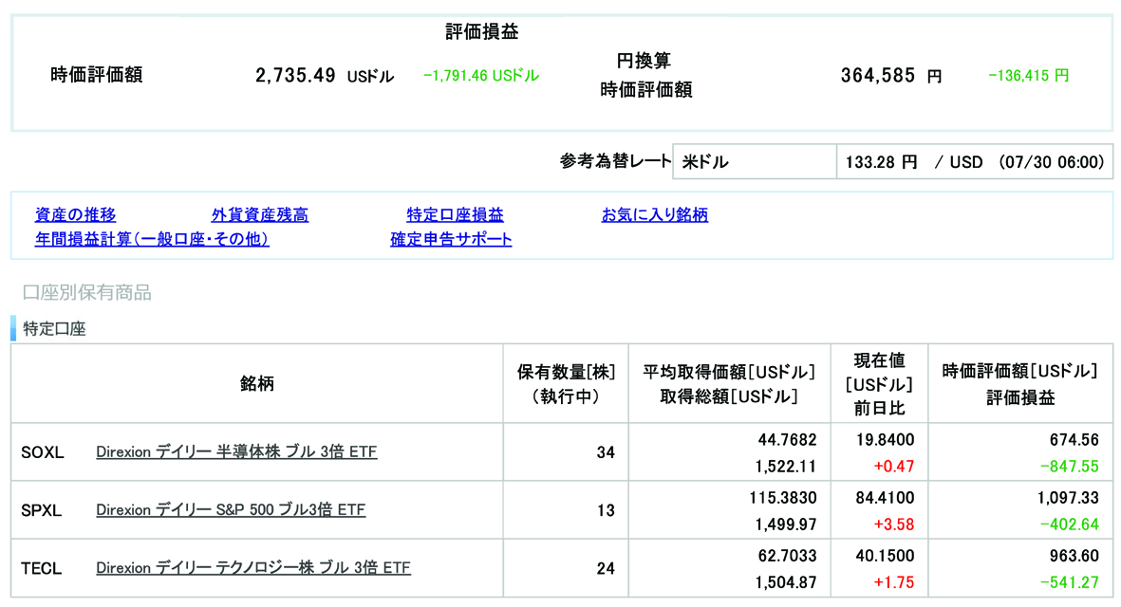Screen dimensions: 1121x607
Task: Click the 米ドル currency cell
Action: (755, 161)
